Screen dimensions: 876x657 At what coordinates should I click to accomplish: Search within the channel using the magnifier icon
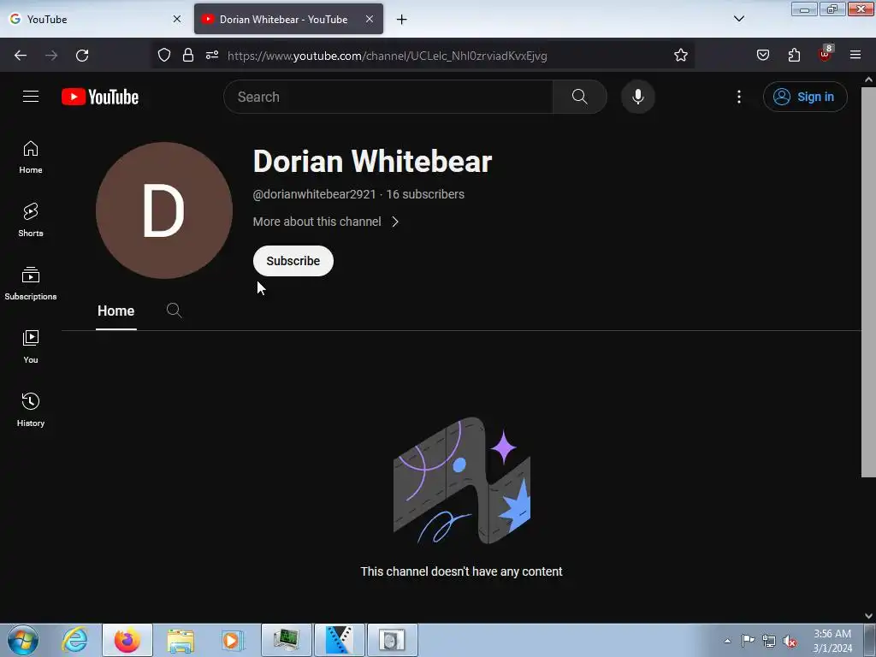[174, 311]
